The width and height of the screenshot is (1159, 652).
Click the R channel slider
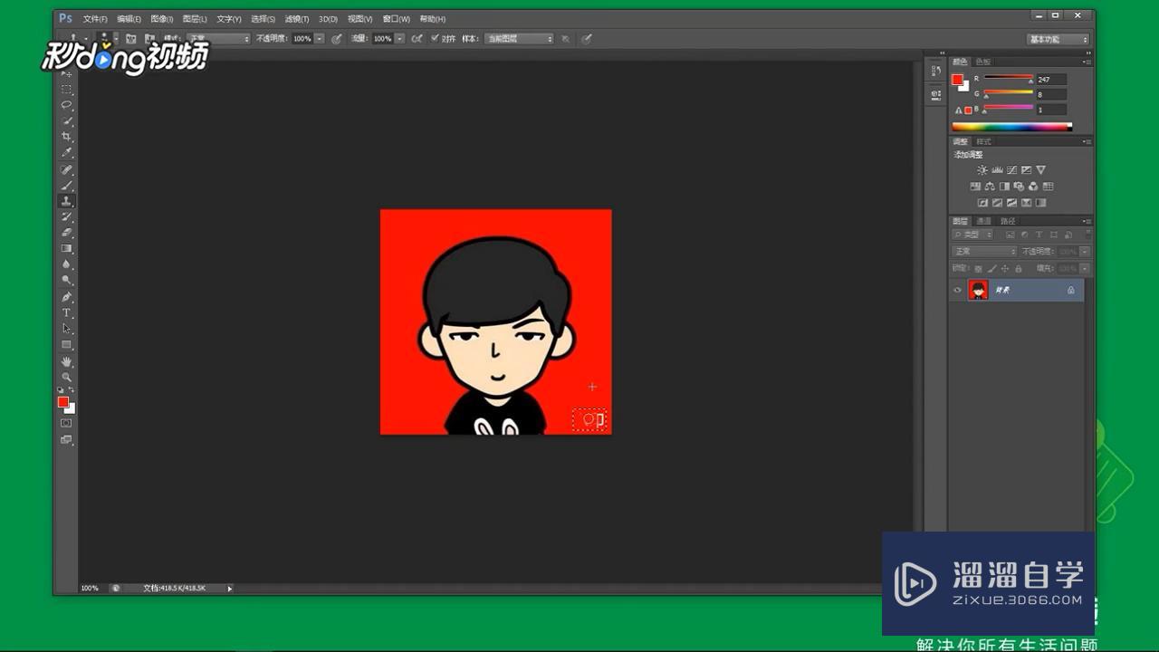[1009, 78]
